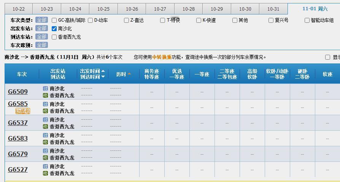The height and width of the screenshot is (182, 340).
Task: Click the 过 icon in G6579 row
Action: (45, 151)
